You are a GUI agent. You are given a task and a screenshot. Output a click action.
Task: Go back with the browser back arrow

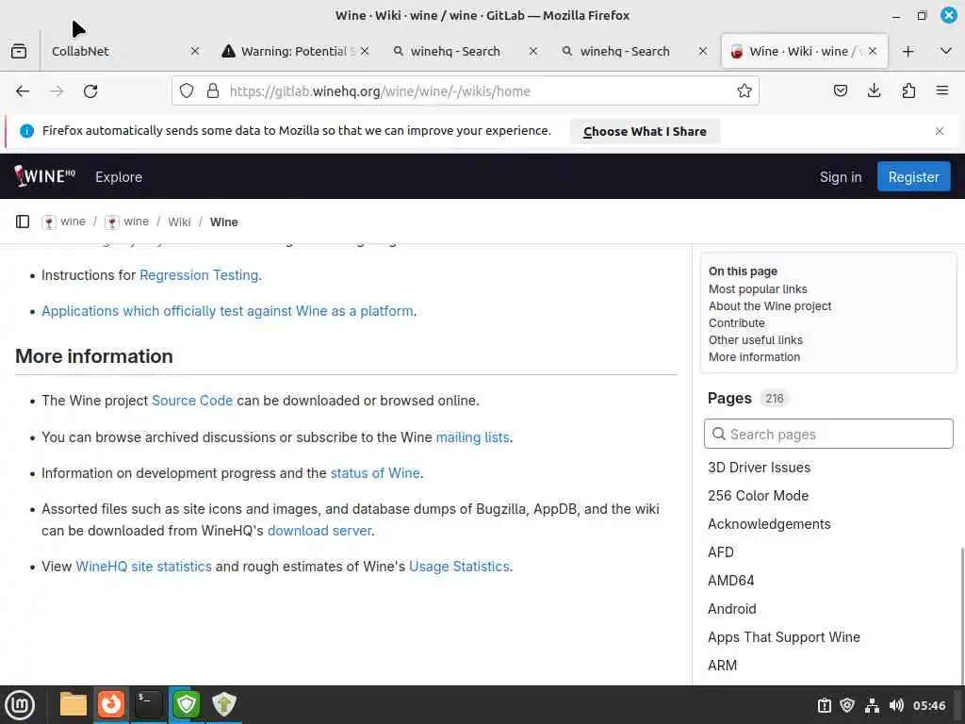[23, 91]
